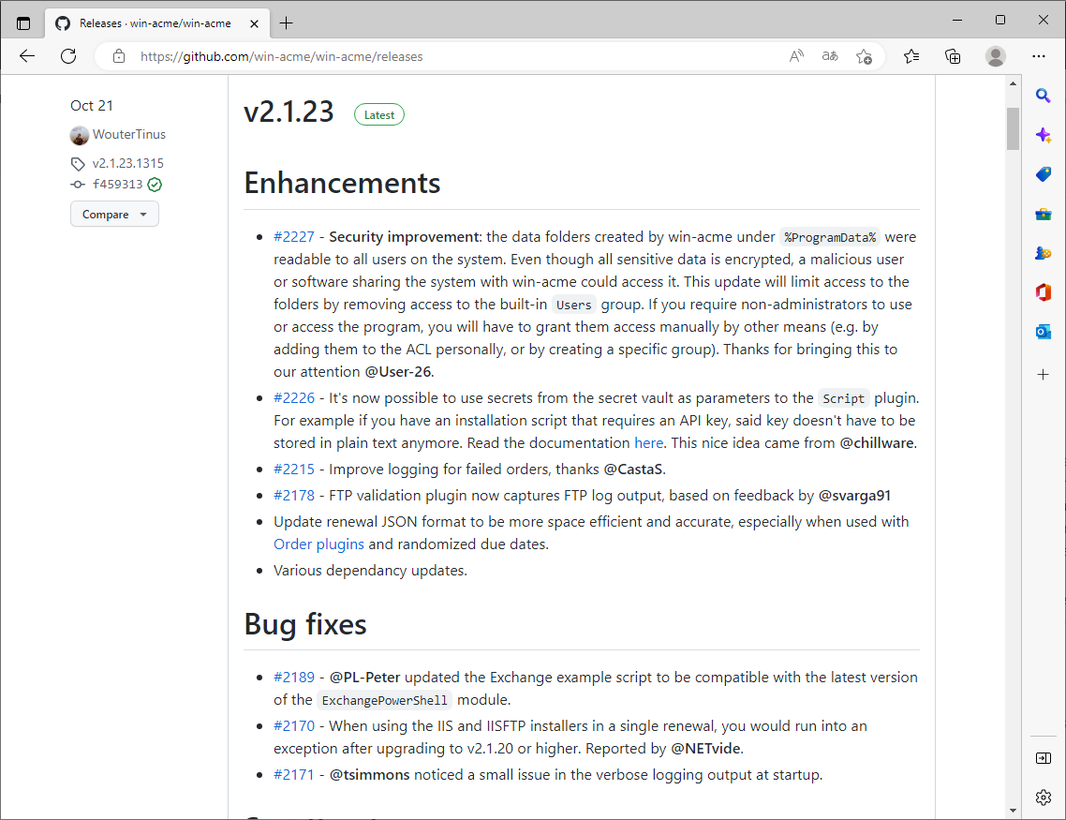Open Read aloud in address bar
Image resolution: width=1066 pixels, height=820 pixels.
(796, 56)
